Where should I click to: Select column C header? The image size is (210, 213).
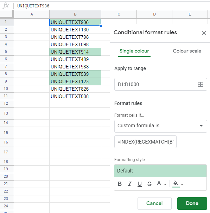pos(119,14)
